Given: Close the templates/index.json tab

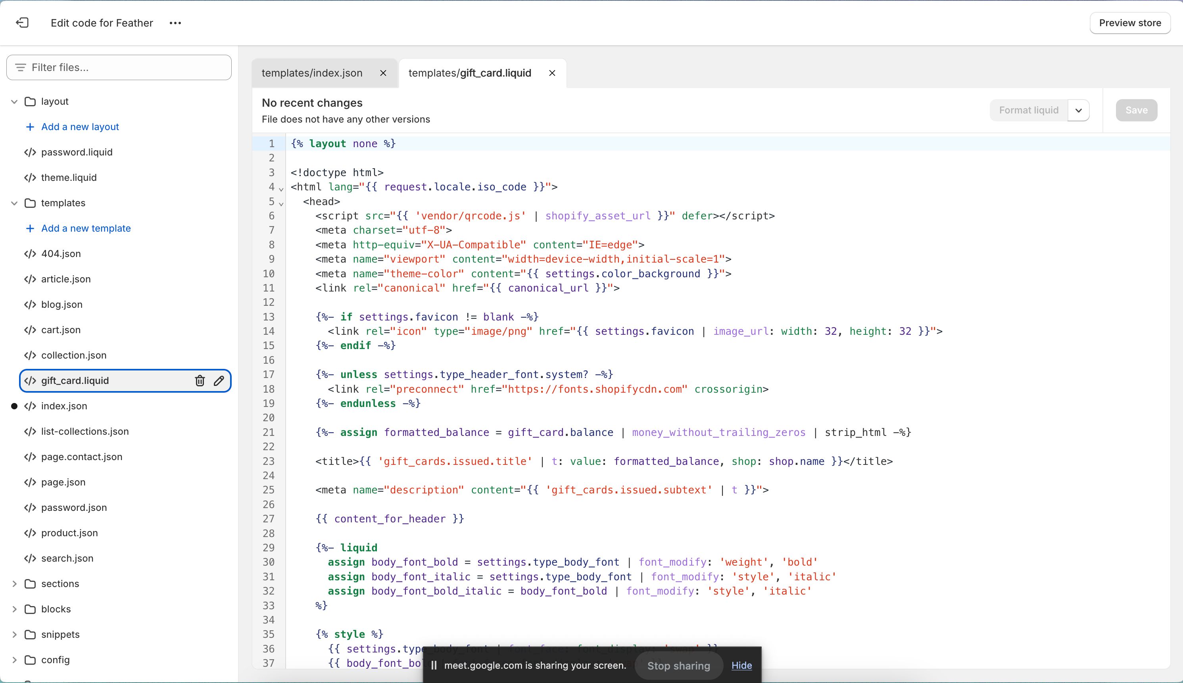Looking at the screenshot, I should point(383,73).
